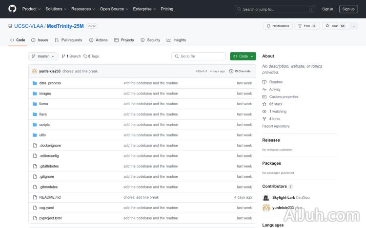The width and height of the screenshot is (366, 228).
Task: Switch to the Issues tab
Action: [x=40, y=40]
